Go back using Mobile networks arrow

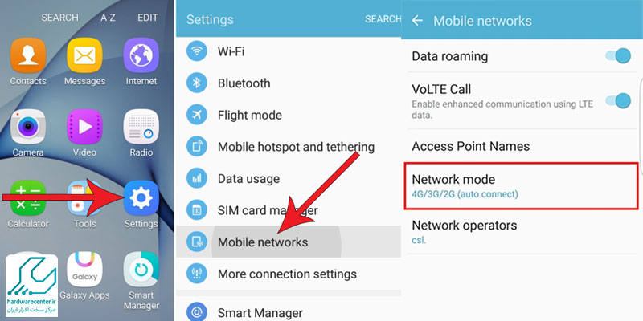point(417,21)
